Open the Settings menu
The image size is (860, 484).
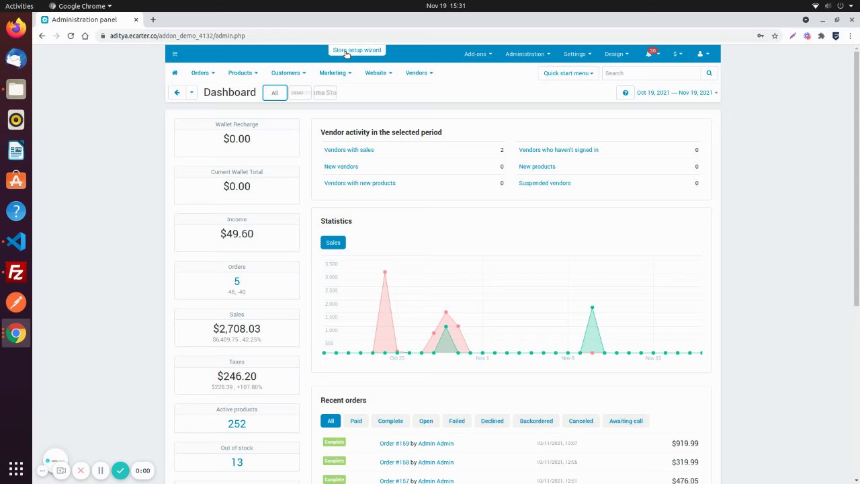(578, 54)
